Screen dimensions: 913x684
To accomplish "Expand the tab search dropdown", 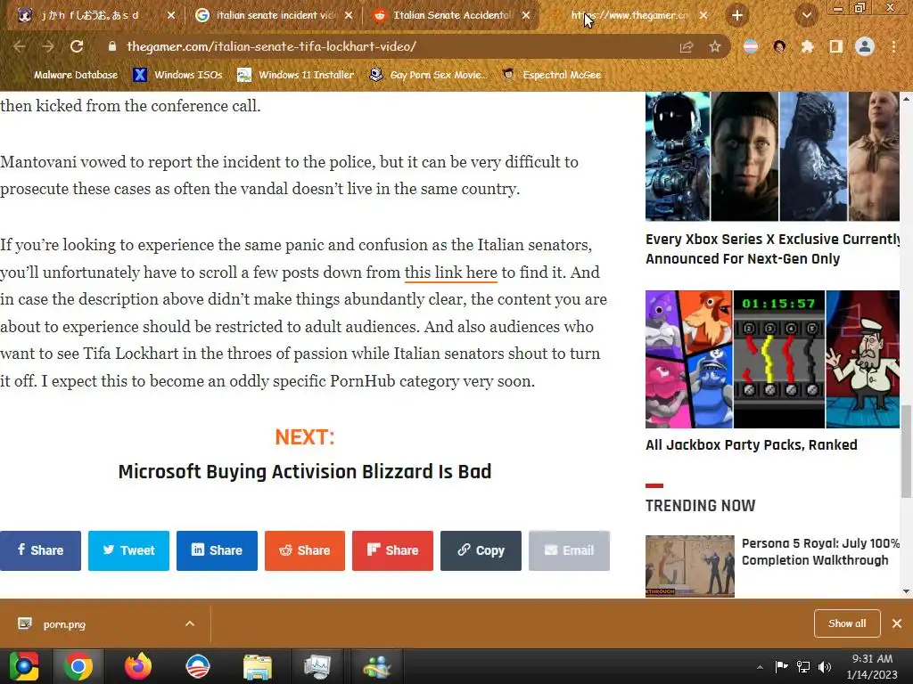I will tap(806, 15).
